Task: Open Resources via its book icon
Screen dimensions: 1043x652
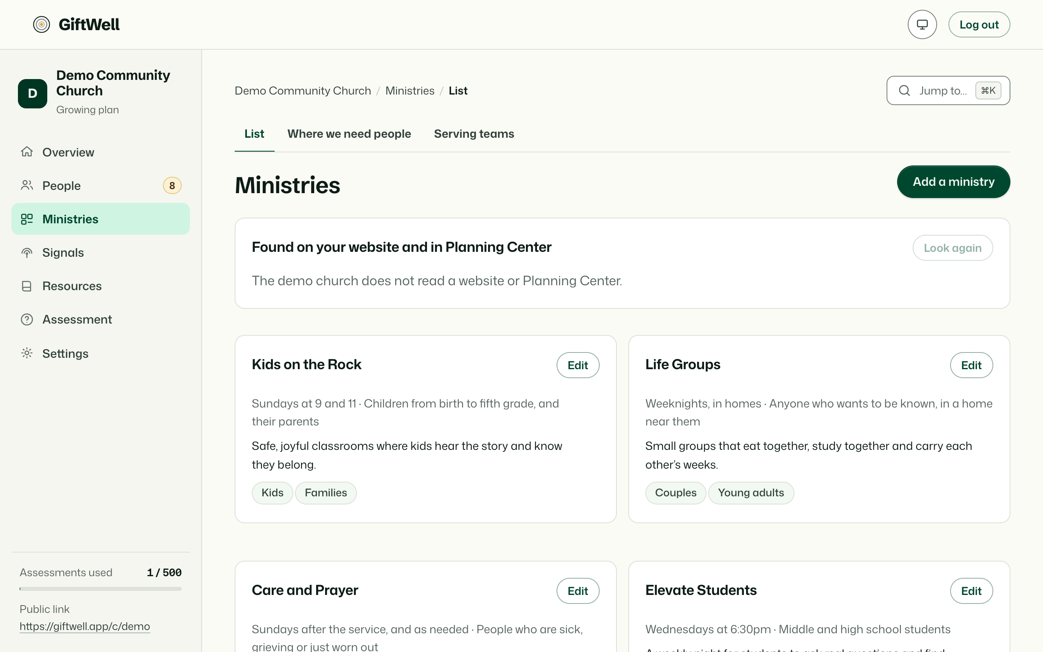Action: click(x=27, y=286)
